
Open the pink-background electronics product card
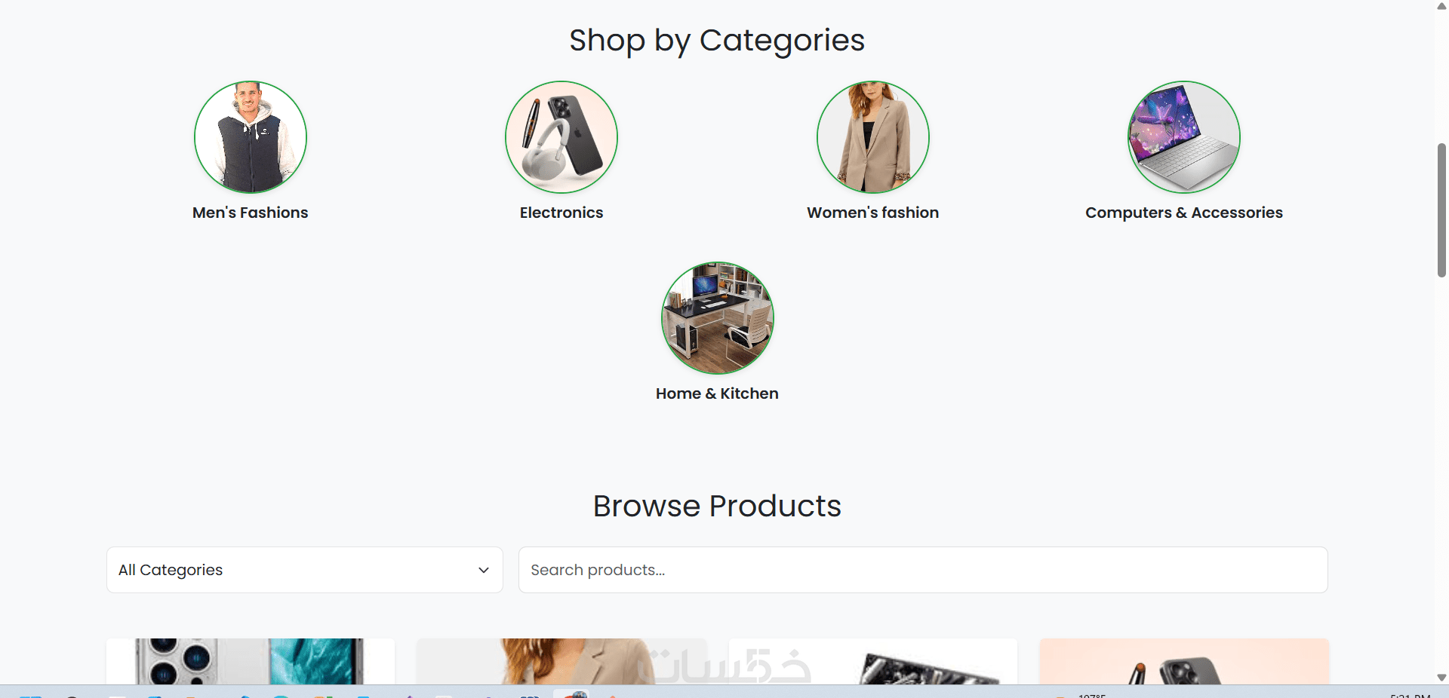coord(1184,662)
